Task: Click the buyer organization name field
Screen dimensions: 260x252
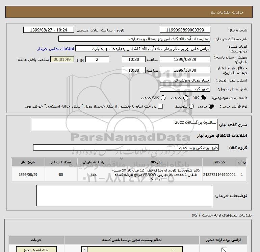Action: [134, 39]
